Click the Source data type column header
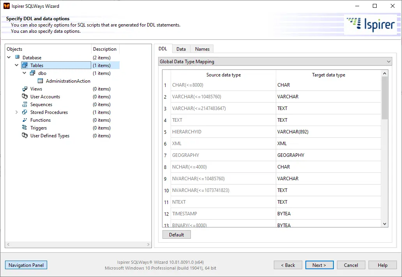 [223, 75]
